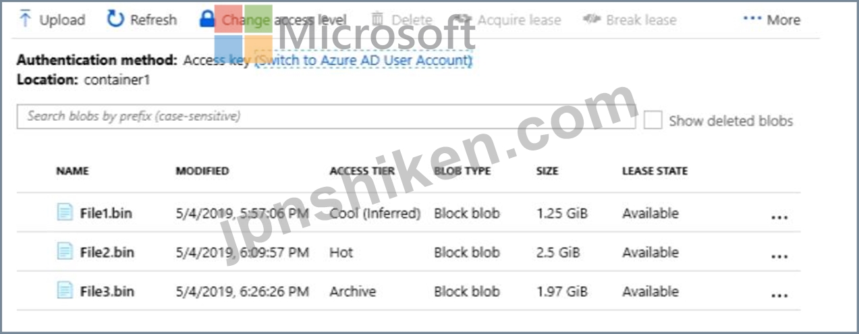Click Switch to Azure AD User Account link
The height and width of the screenshot is (334, 859).
[364, 60]
